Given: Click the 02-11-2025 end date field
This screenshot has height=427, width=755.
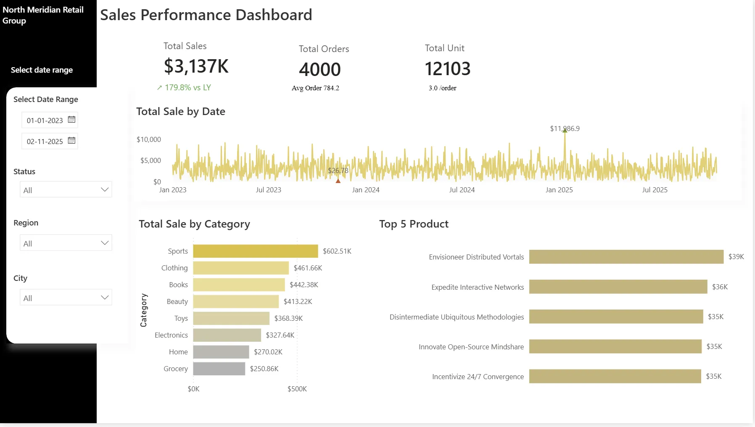Looking at the screenshot, I should [50, 141].
